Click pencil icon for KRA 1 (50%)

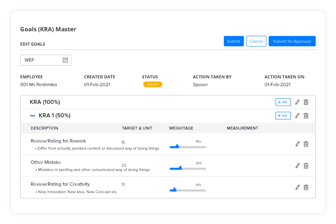click(297, 116)
